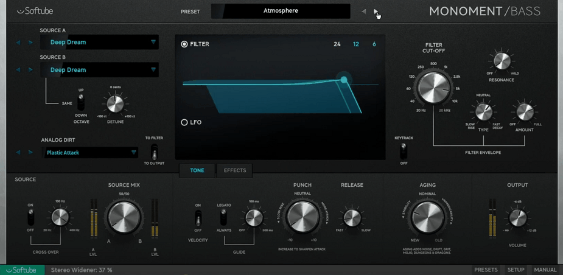This screenshot has width=563, height=275.
Task: Flip the To Filter / To Output switch
Action: [x=154, y=152]
